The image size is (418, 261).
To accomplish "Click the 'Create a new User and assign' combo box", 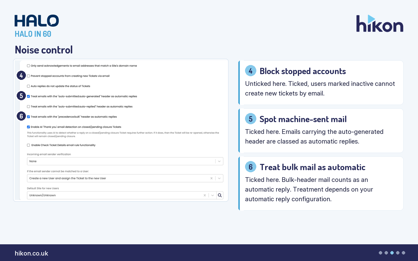I will point(125,178).
